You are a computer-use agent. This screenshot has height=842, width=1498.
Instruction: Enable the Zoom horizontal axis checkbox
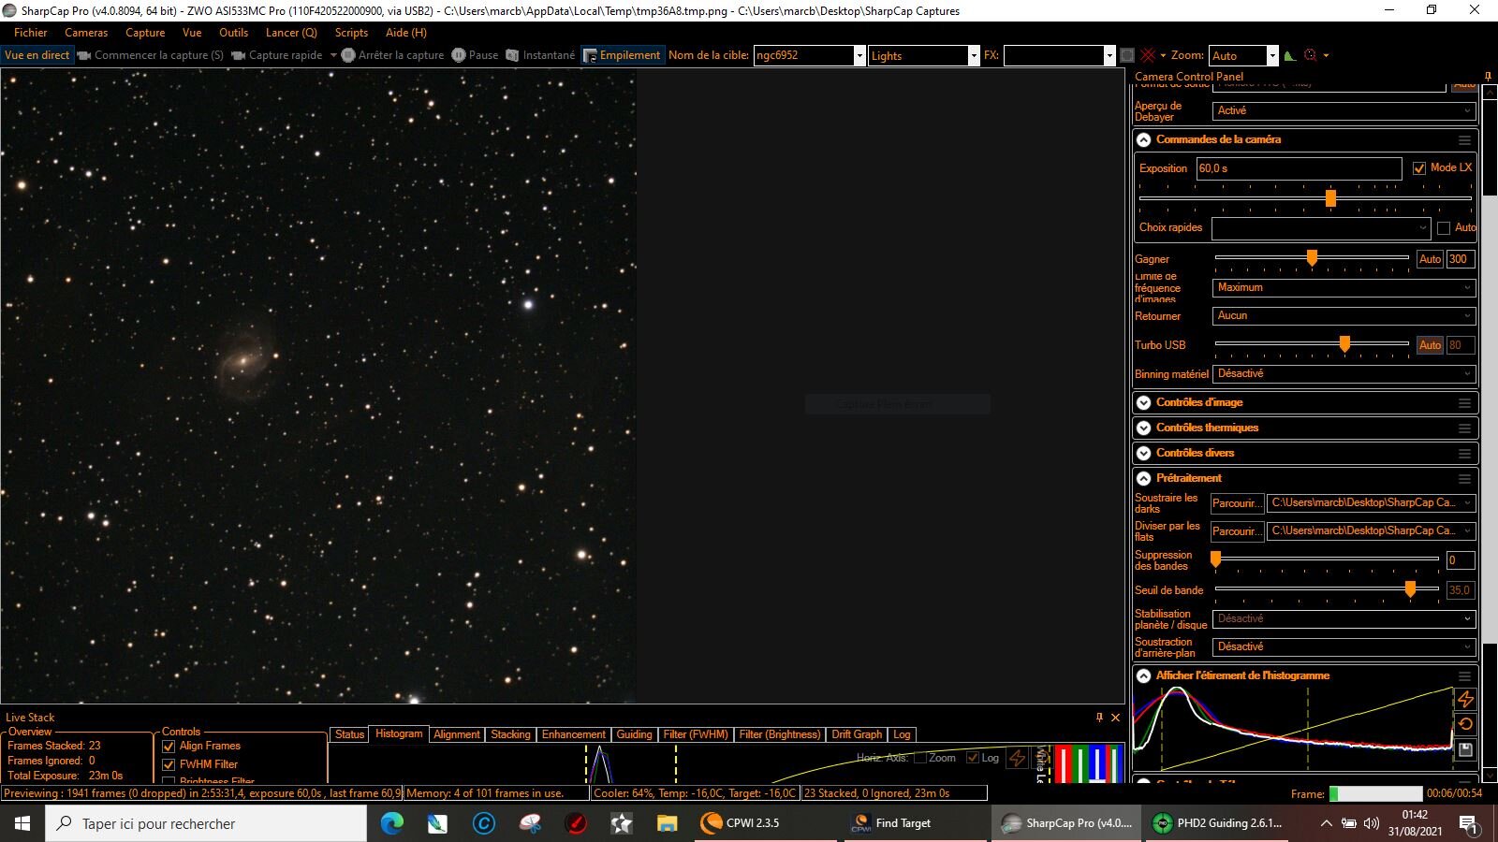(919, 758)
